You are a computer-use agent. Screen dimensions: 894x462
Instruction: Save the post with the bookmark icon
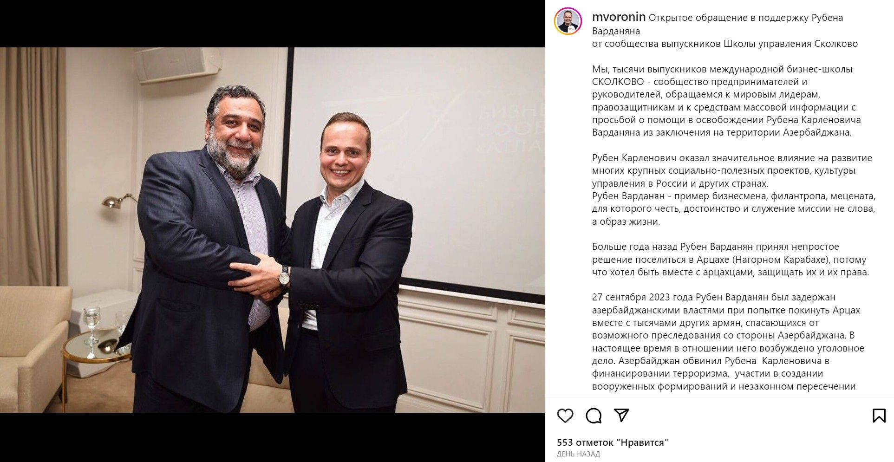tap(879, 416)
